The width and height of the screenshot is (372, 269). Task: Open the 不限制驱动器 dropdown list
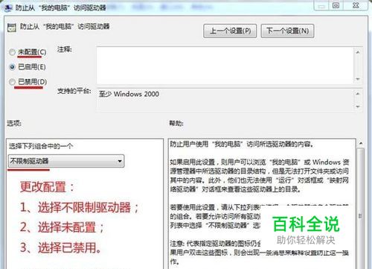[x=66, y=161]
